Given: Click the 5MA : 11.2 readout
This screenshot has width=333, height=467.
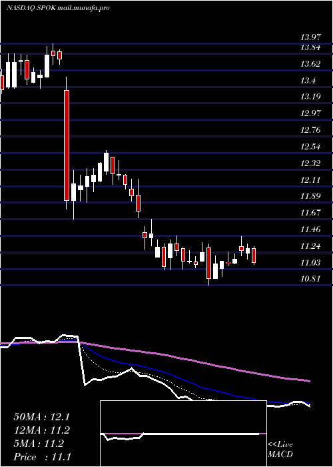Looking at the screenshot, I should (39, 444).
